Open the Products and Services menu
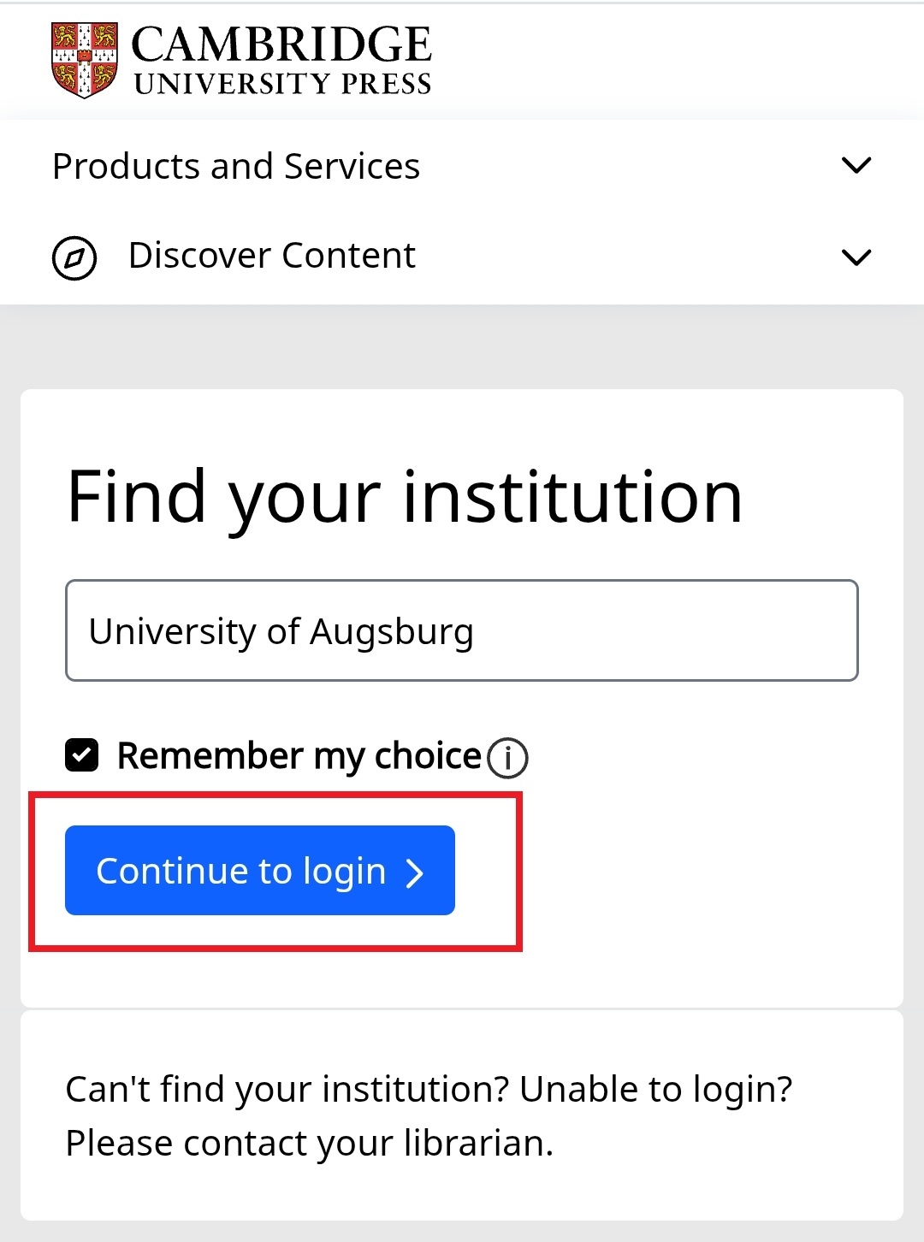 coord(236,166)
